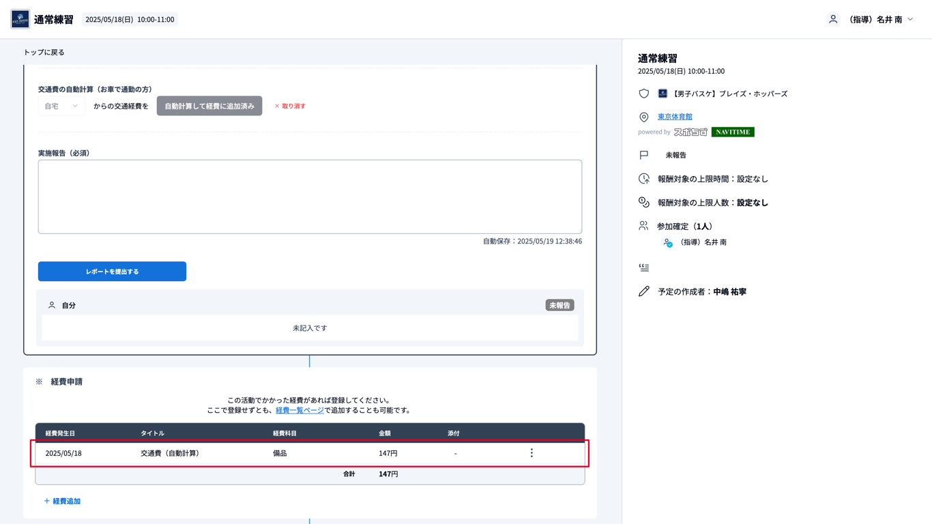Viewport: 932px width, 524px height.
Task: Click the pencil icon beside 予定の作成者
Action: coord(643,291)
